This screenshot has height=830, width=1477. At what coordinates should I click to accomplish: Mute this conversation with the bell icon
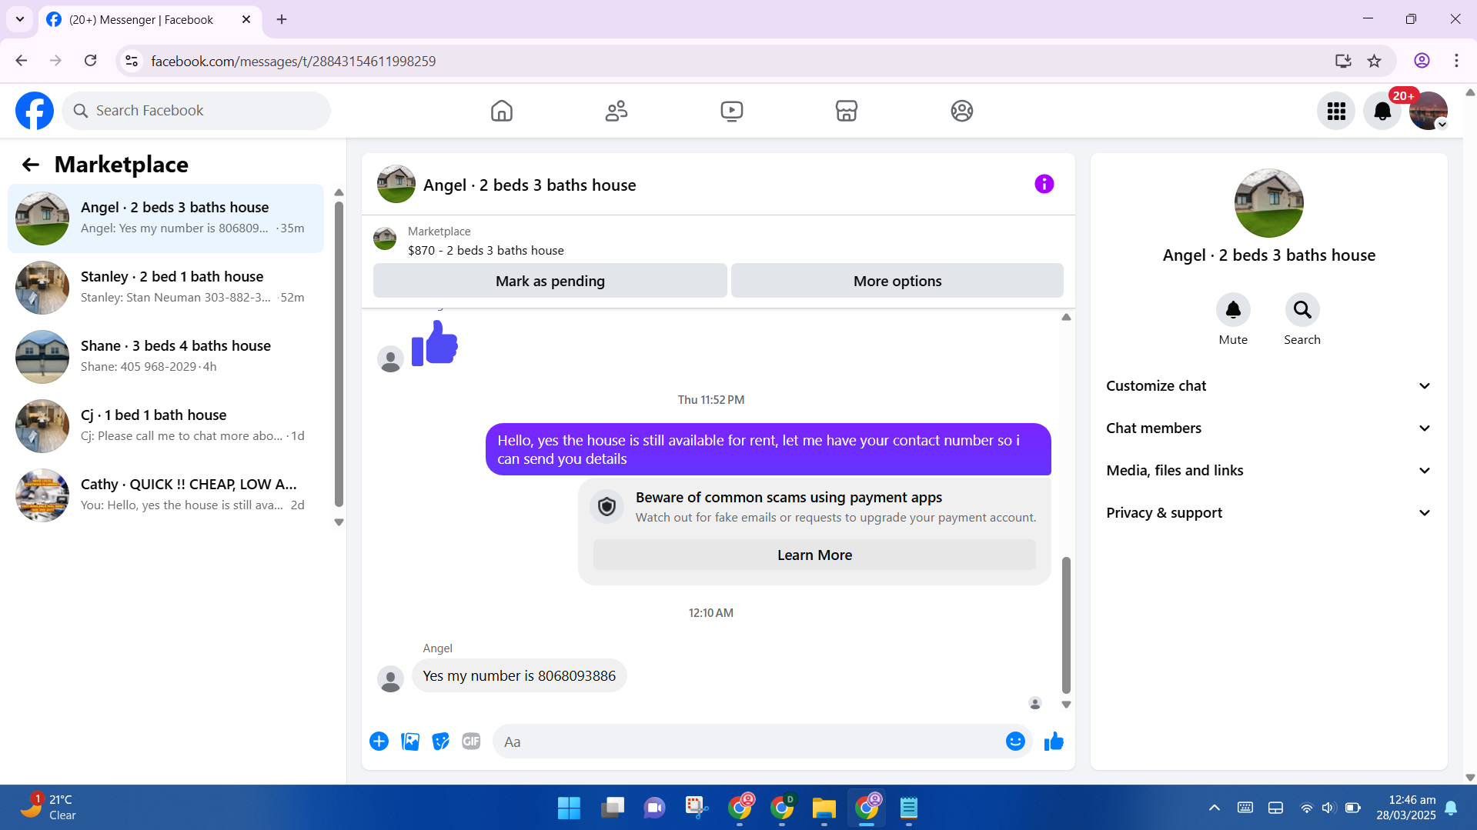coord(1233,310)
